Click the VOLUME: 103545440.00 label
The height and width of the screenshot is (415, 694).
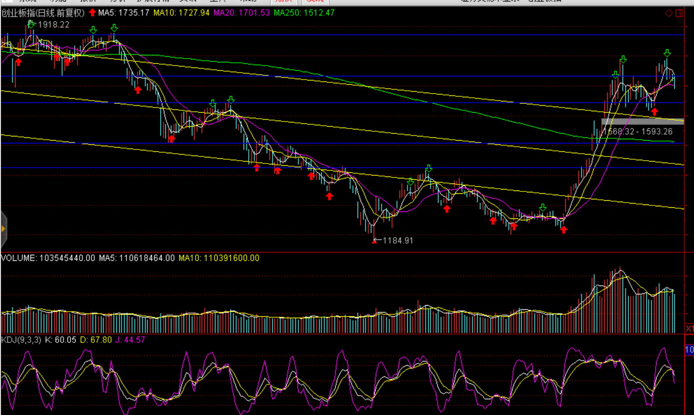coord(48,258)
